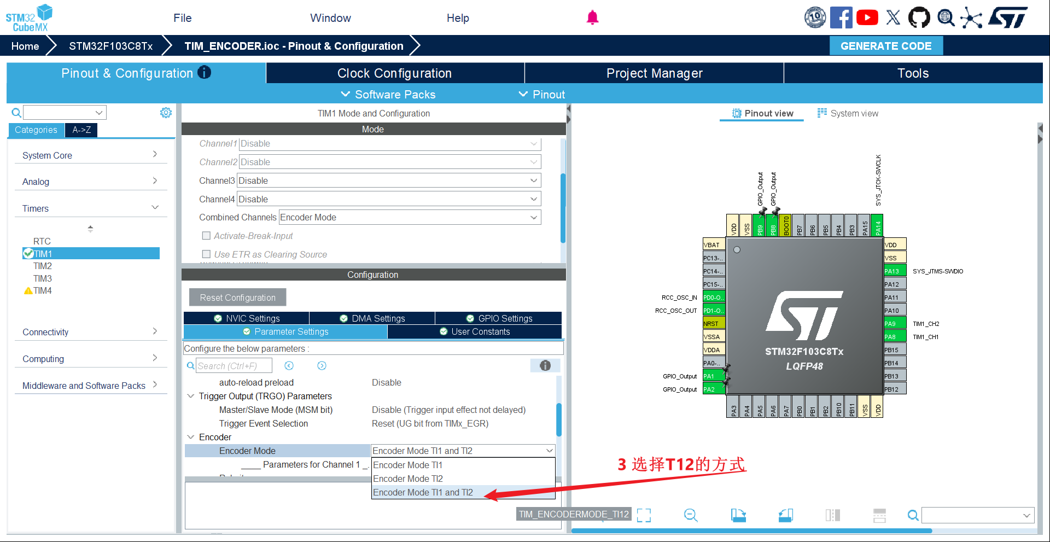Viewport: 1050px width, 542px height.
Task: Open the NVIC Settings tab
Action: [x=247, y=318]
